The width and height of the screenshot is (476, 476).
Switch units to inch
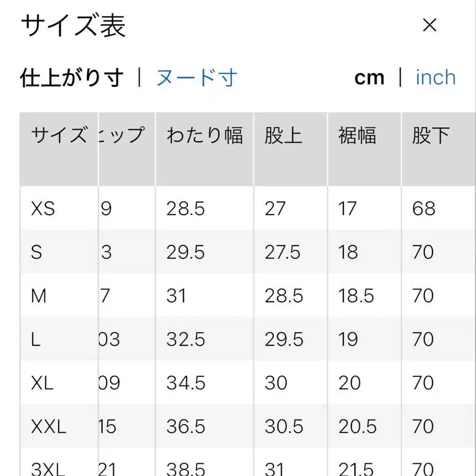[435, 77]
